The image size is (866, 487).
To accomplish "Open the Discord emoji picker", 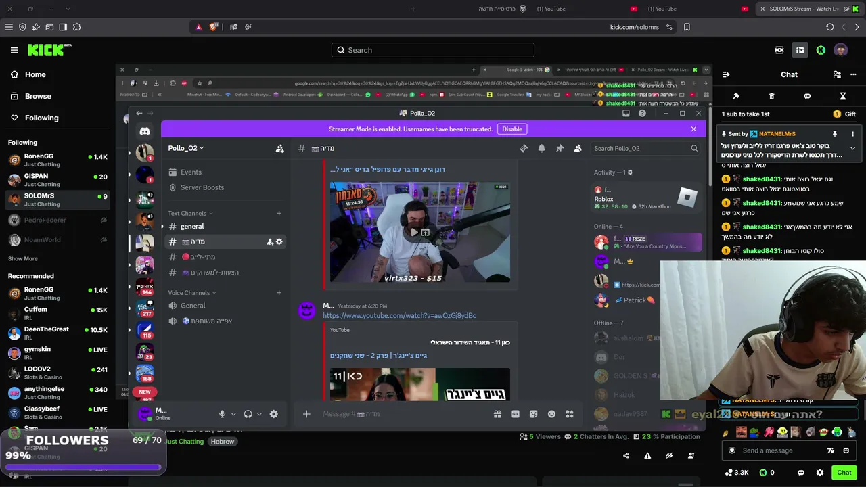I will [551, 414].
